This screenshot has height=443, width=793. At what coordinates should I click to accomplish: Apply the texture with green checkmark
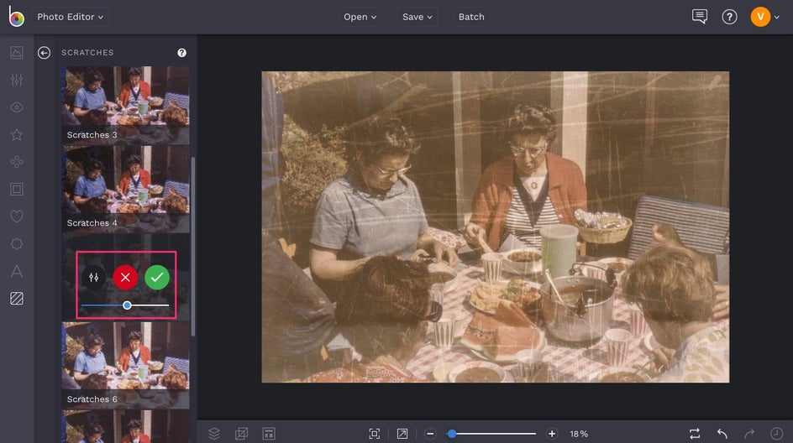point(157,278)
